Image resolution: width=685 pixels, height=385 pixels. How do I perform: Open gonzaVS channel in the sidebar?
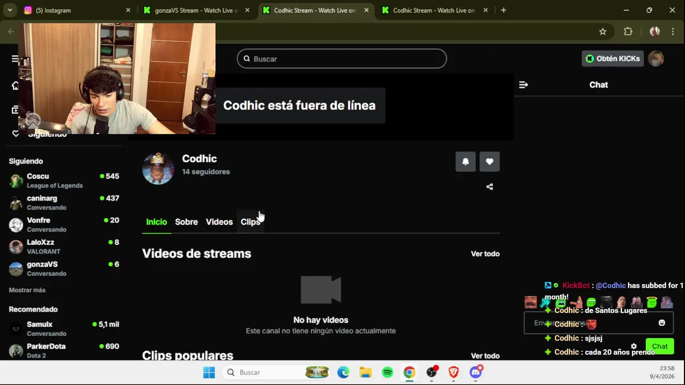[x=64, y=268]
